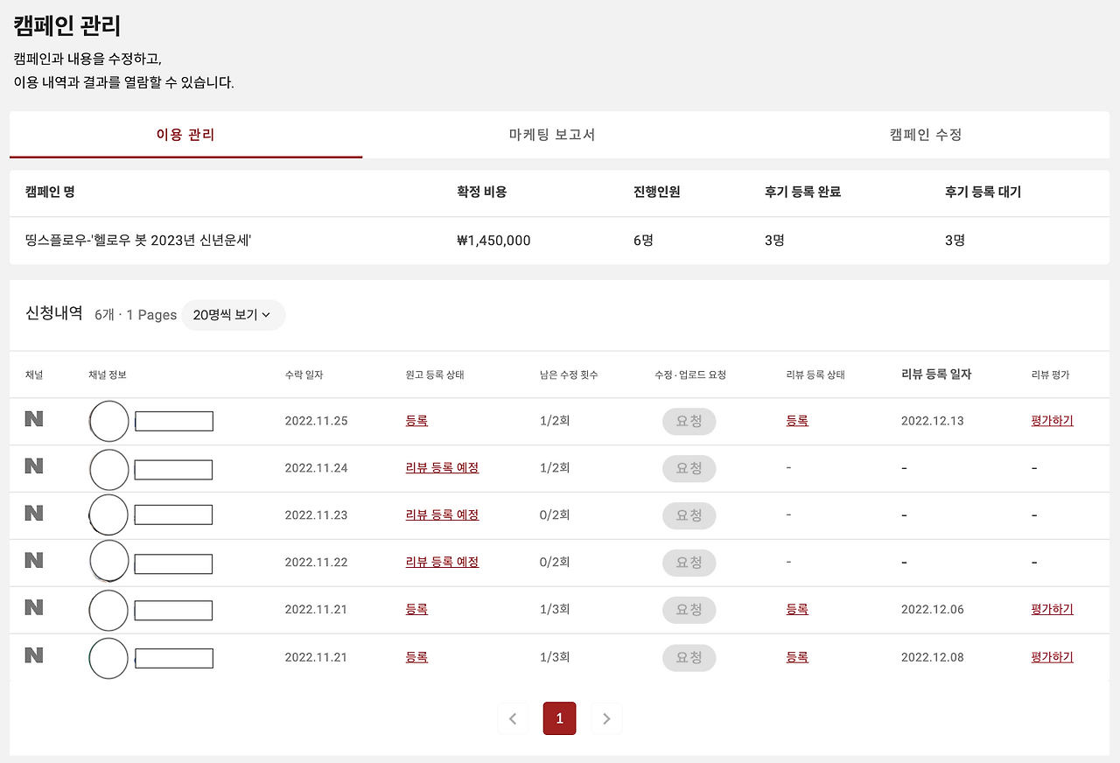Screen dimensions: 1120x763
Task: Click the next page arrow below the list
Action: pos(606,717)
